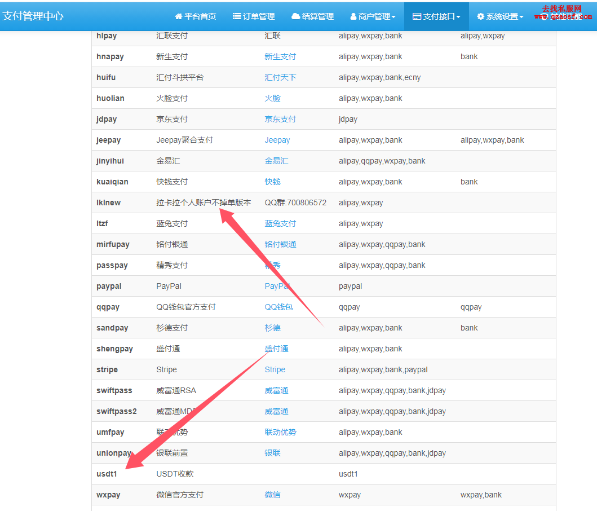This screenshot has width=597, height=511.
Task: Click the 汇联支付 description text
Action: click(172, 36)
